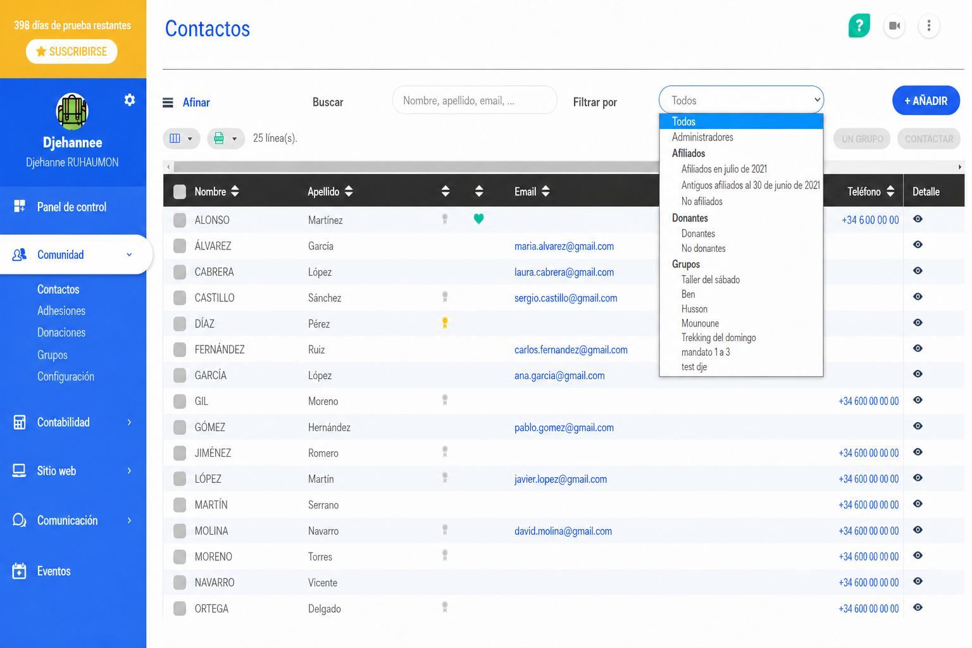Select the FERNÁNDEZ row checkbox
972x648 pixels.
point(180,349)
